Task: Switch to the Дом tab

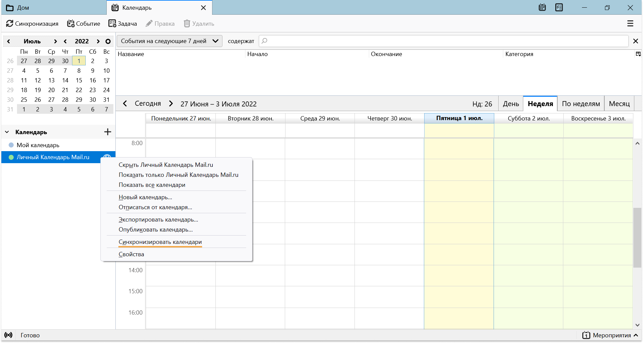Action: coord(54,7)
